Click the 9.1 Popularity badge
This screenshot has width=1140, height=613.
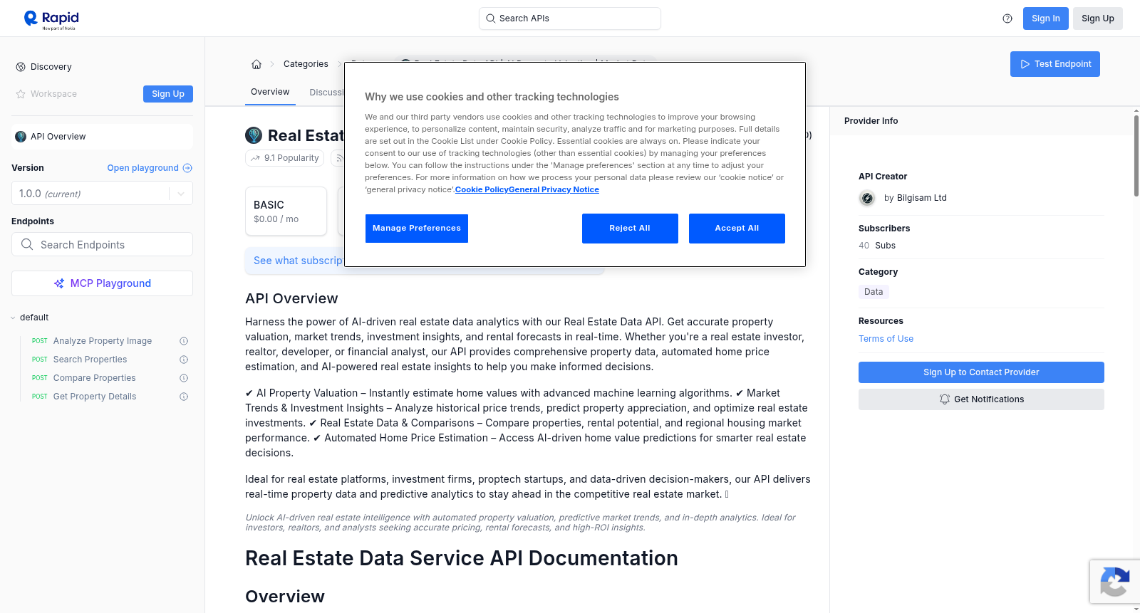point(284,158)
